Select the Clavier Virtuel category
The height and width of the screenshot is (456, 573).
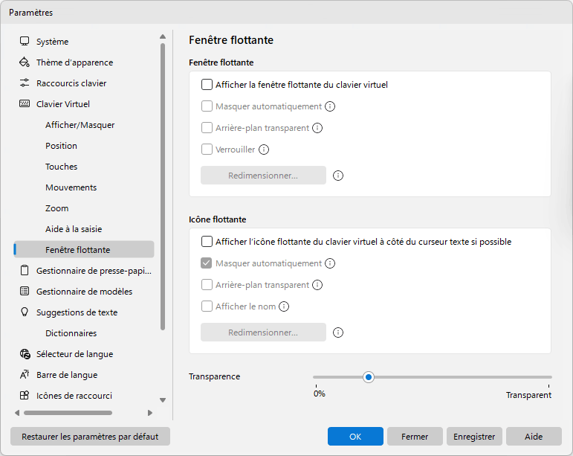[x=84, y=104]
